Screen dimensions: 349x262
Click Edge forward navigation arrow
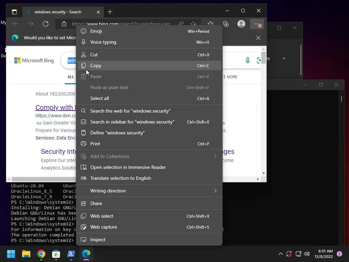31,24
